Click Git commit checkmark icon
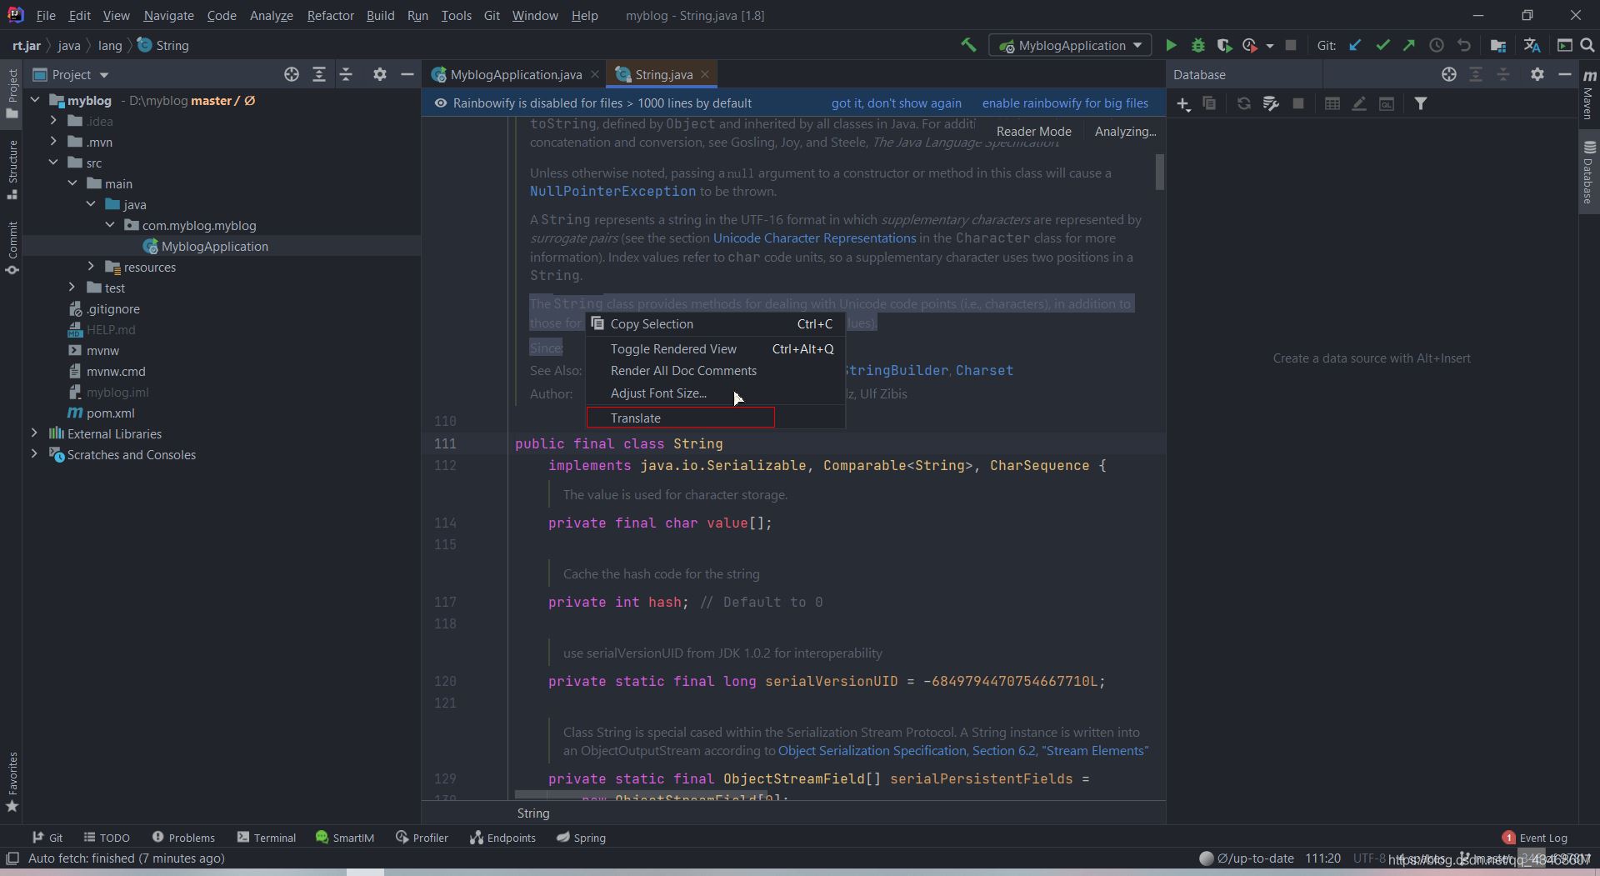This screenshot has height=876, width=1600. (x=1382, y=46)
